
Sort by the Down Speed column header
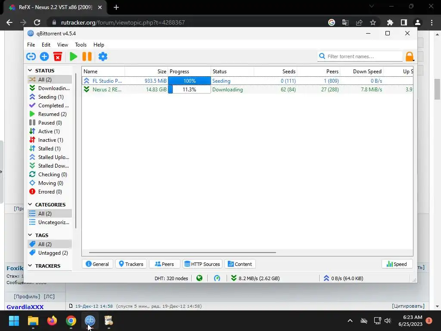point(361,72)
